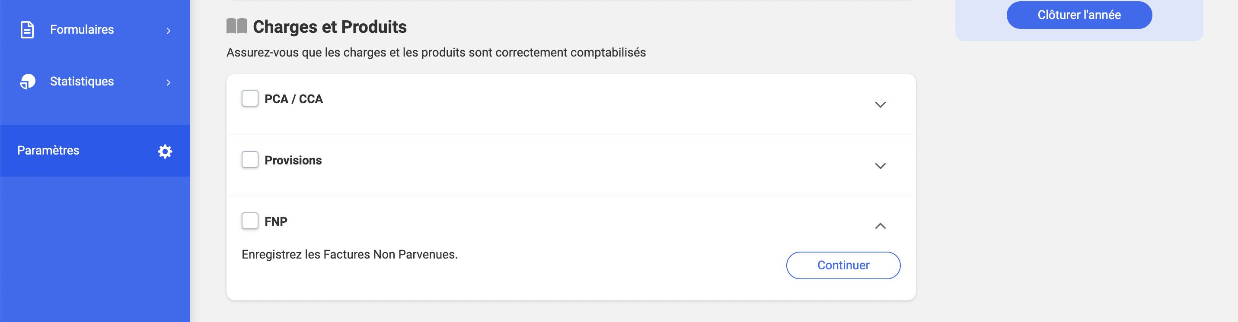The width and height of the screenshot is (1238, 322).
Task: Collapse the FNP section chevron
Action: coord(880,226)
